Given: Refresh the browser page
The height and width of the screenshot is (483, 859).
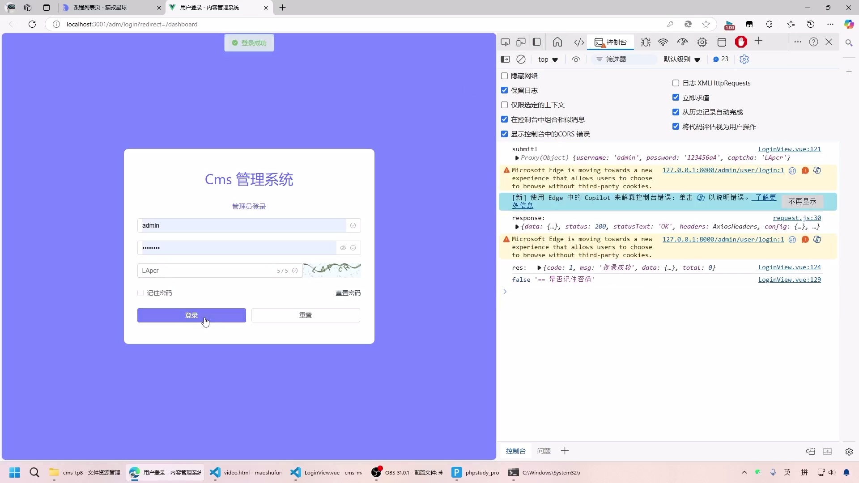Looking at the screenshot, I should coord(32,24).
